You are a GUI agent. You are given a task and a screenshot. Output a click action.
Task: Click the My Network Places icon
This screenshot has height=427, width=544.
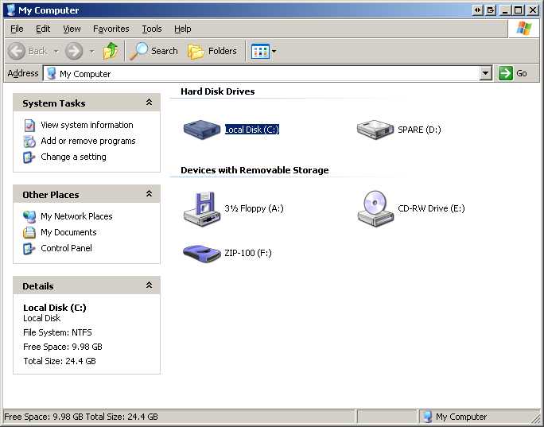[29, 217]
